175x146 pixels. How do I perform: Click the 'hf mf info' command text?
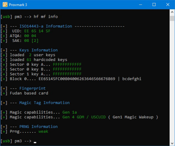(x=46, y=17)
